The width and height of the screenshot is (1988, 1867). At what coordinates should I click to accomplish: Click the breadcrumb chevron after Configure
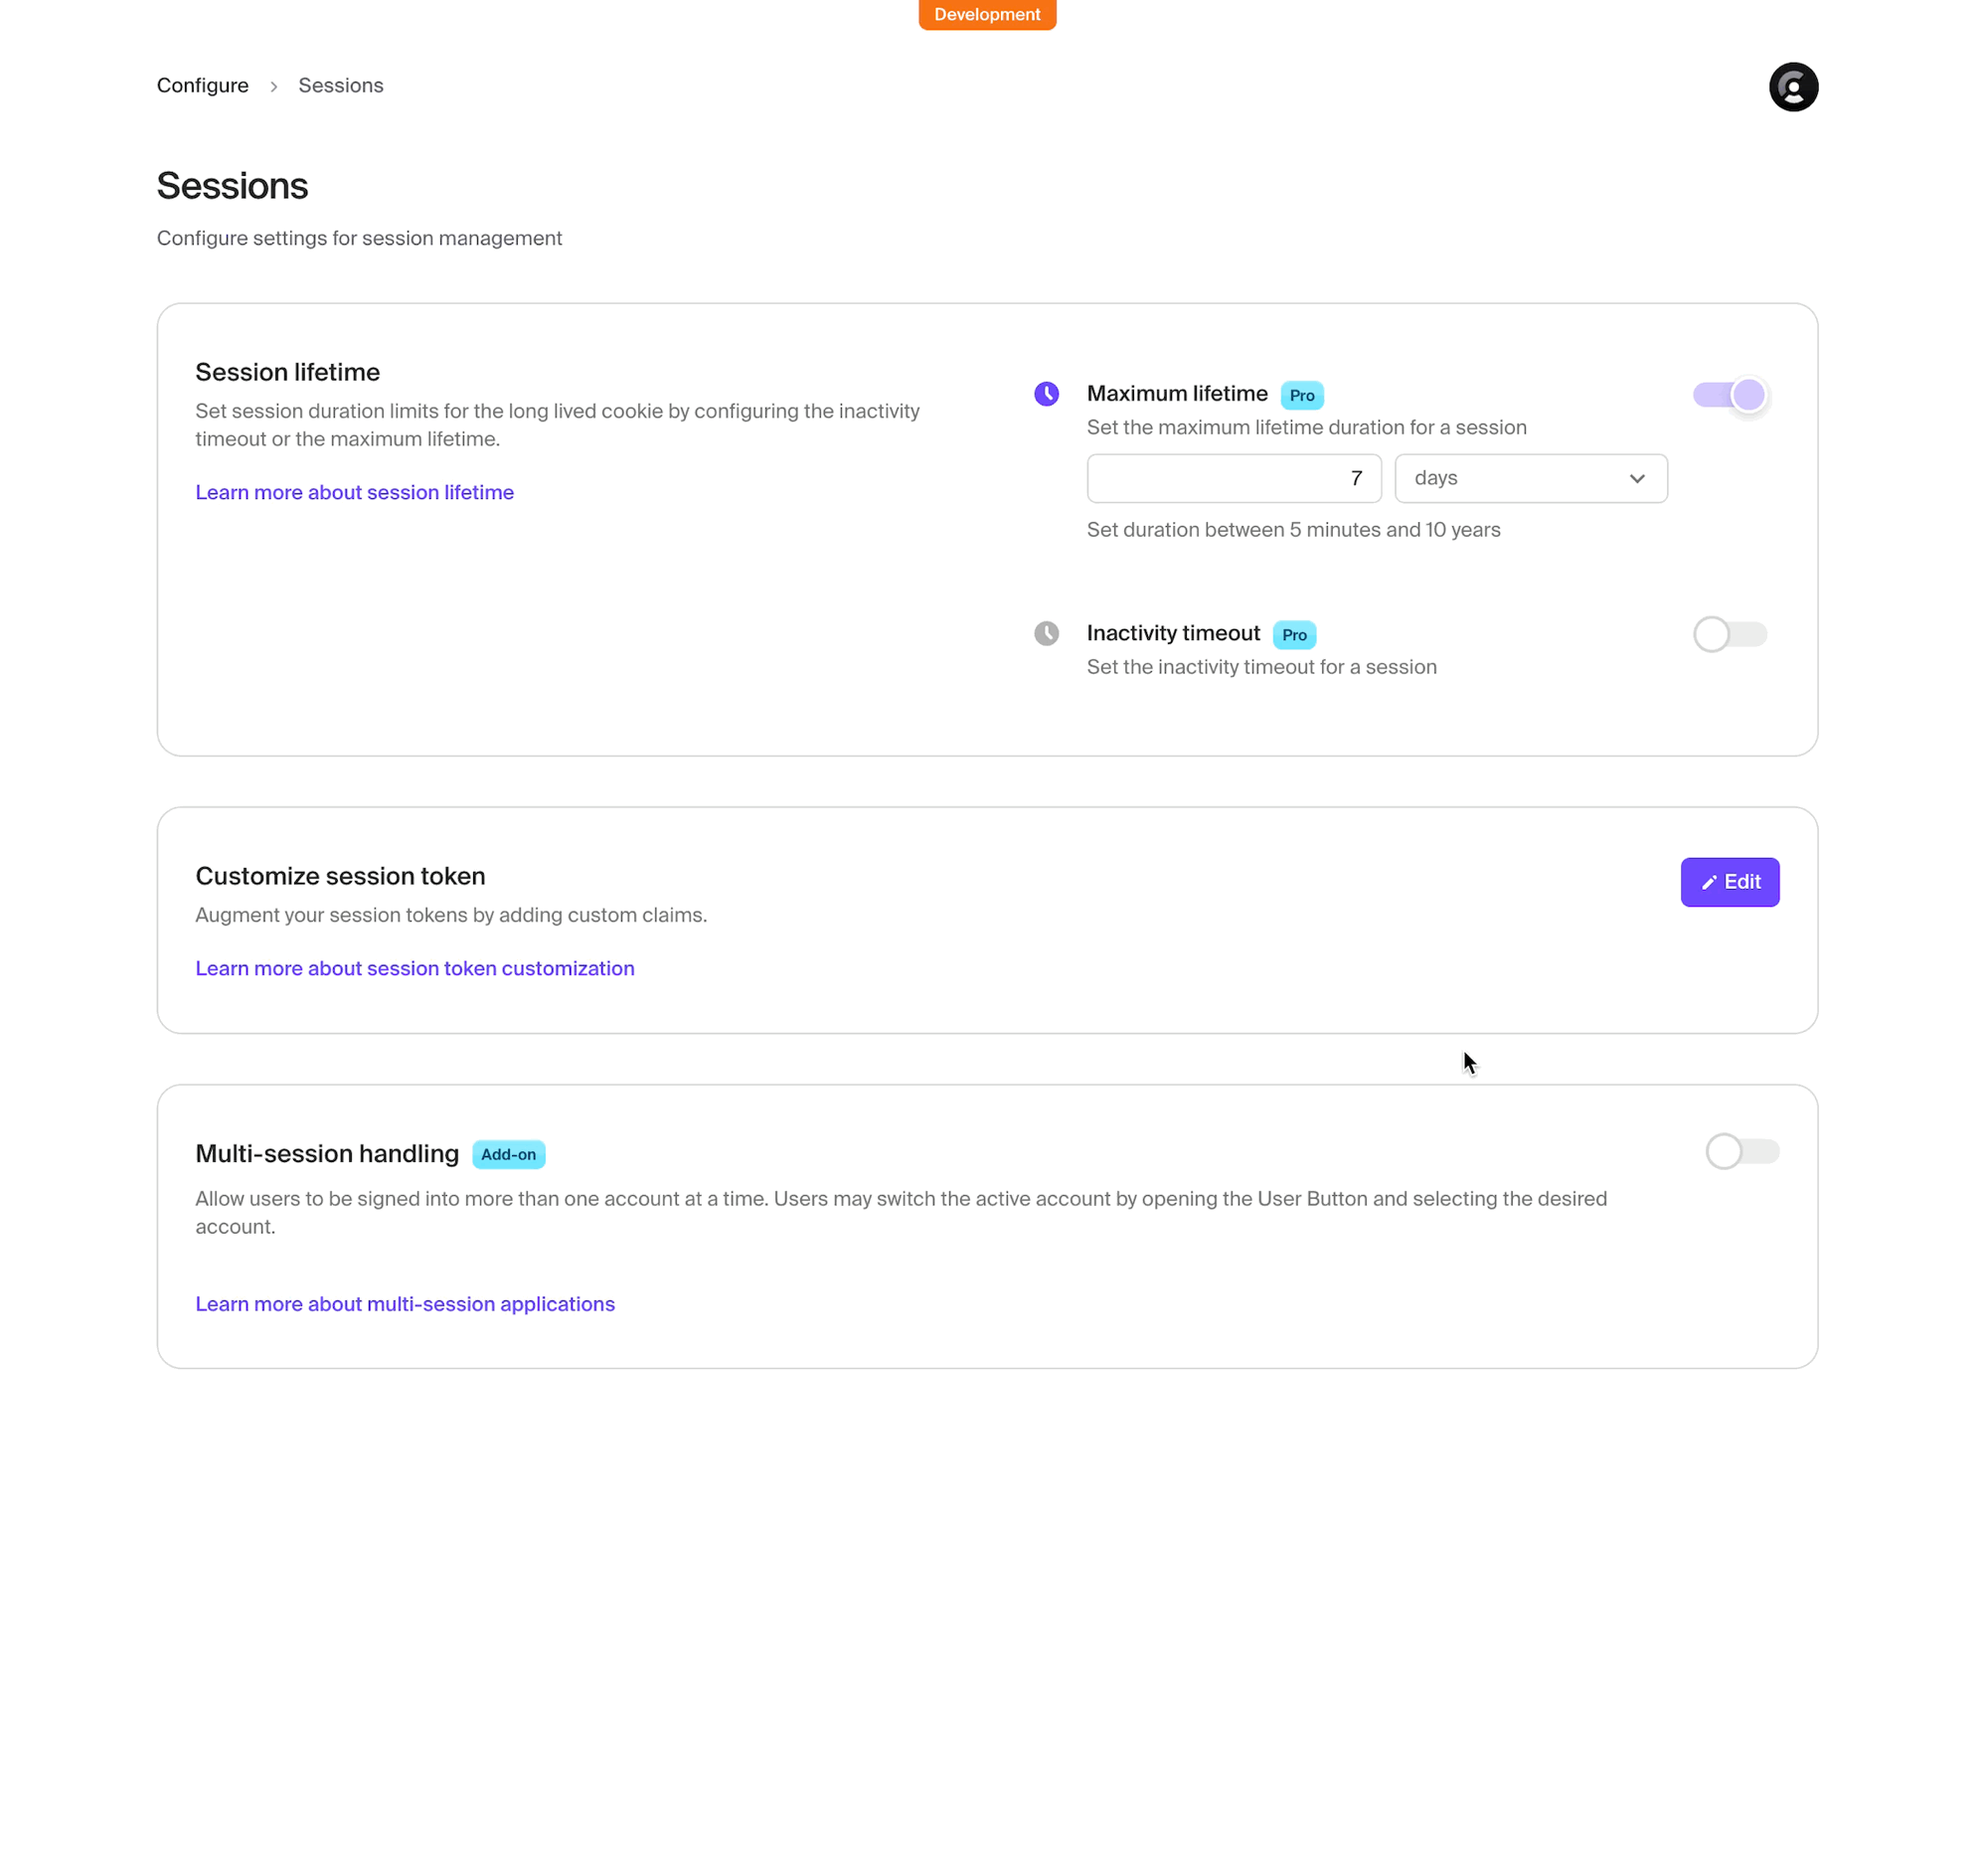point(273,86)
